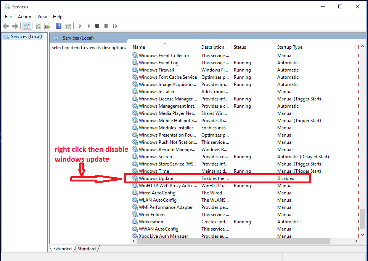Click gear icon beside Wired AutoConfig
Image resolution: width=368 pixels, height=261 pixels.
click(135, 193)
